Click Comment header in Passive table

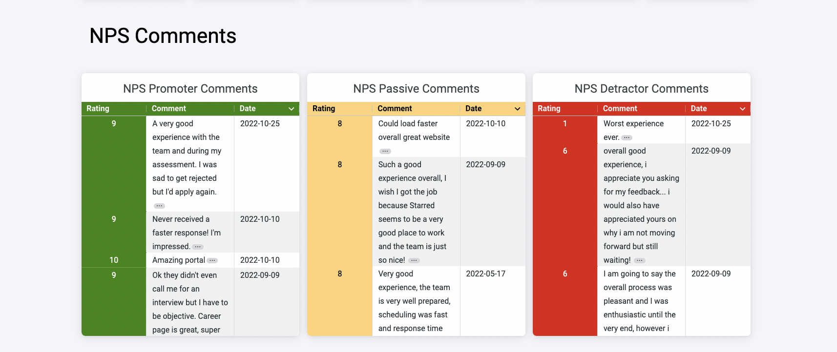point(395,109)
